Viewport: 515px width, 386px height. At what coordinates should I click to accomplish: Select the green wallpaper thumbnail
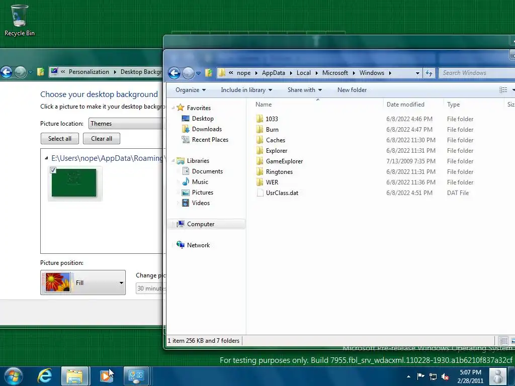pyautogui.click(x=75, y=183)
